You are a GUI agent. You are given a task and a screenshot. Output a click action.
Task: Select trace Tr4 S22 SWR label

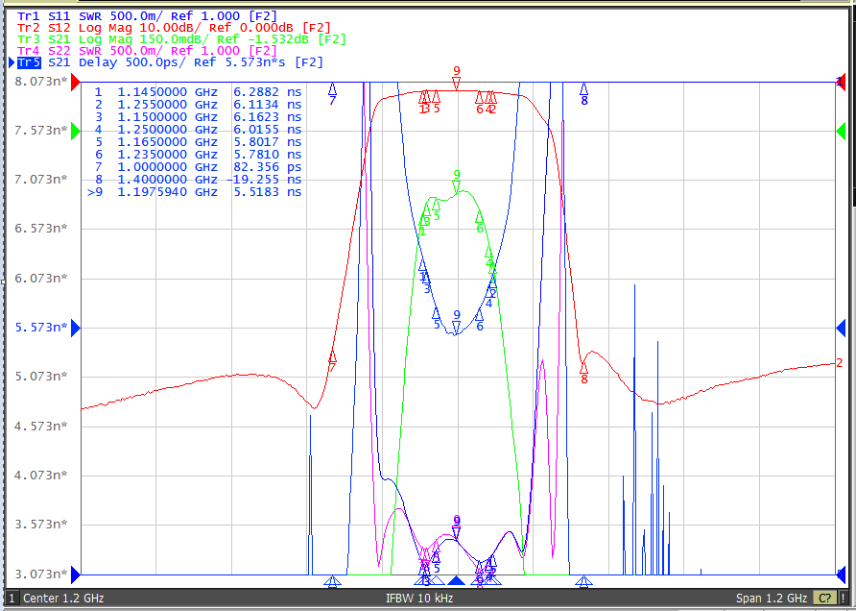148,51
